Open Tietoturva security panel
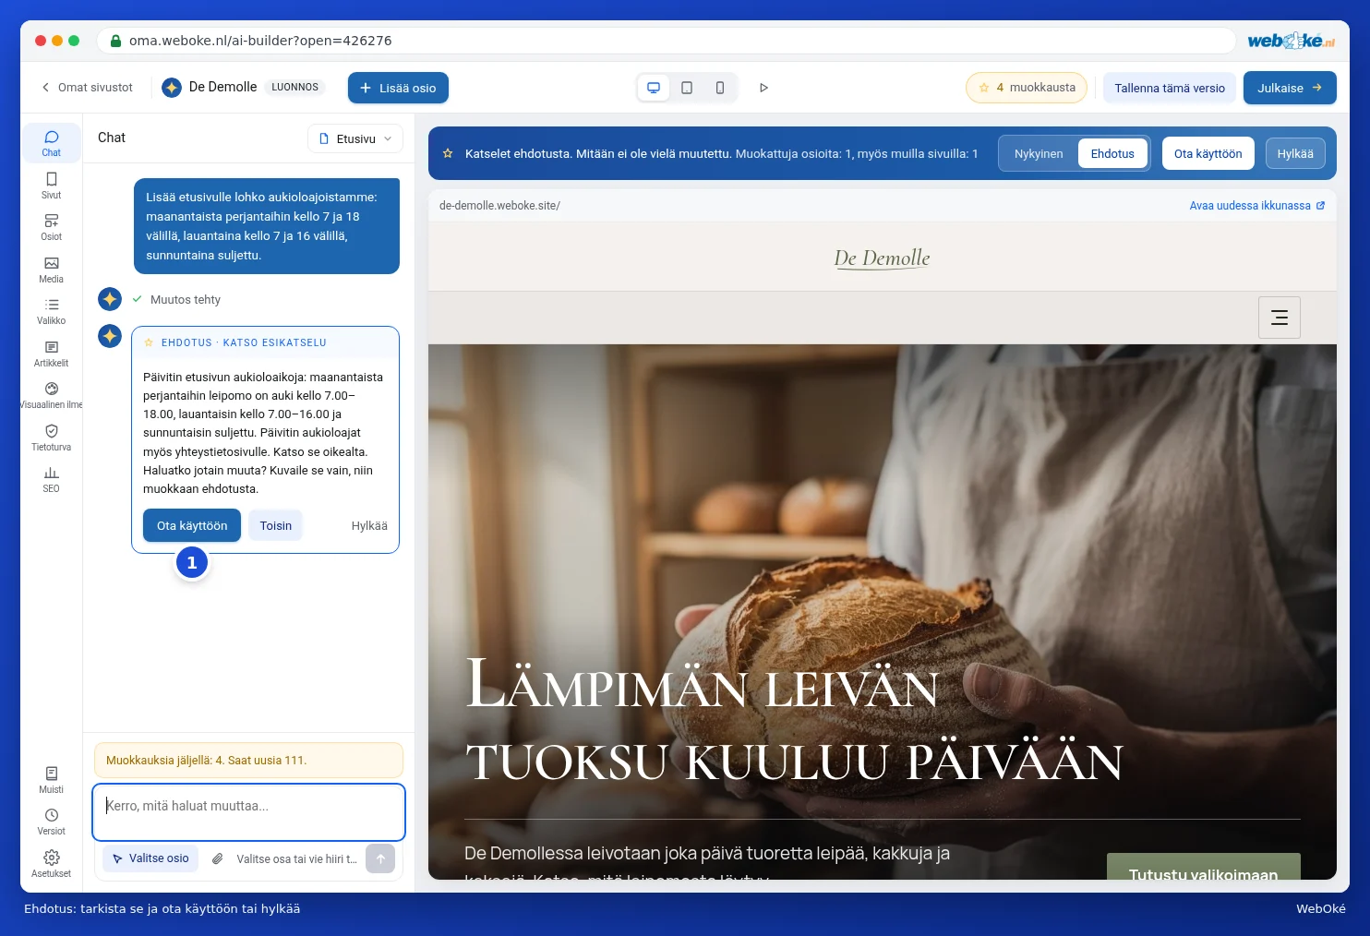 [51, 438]
